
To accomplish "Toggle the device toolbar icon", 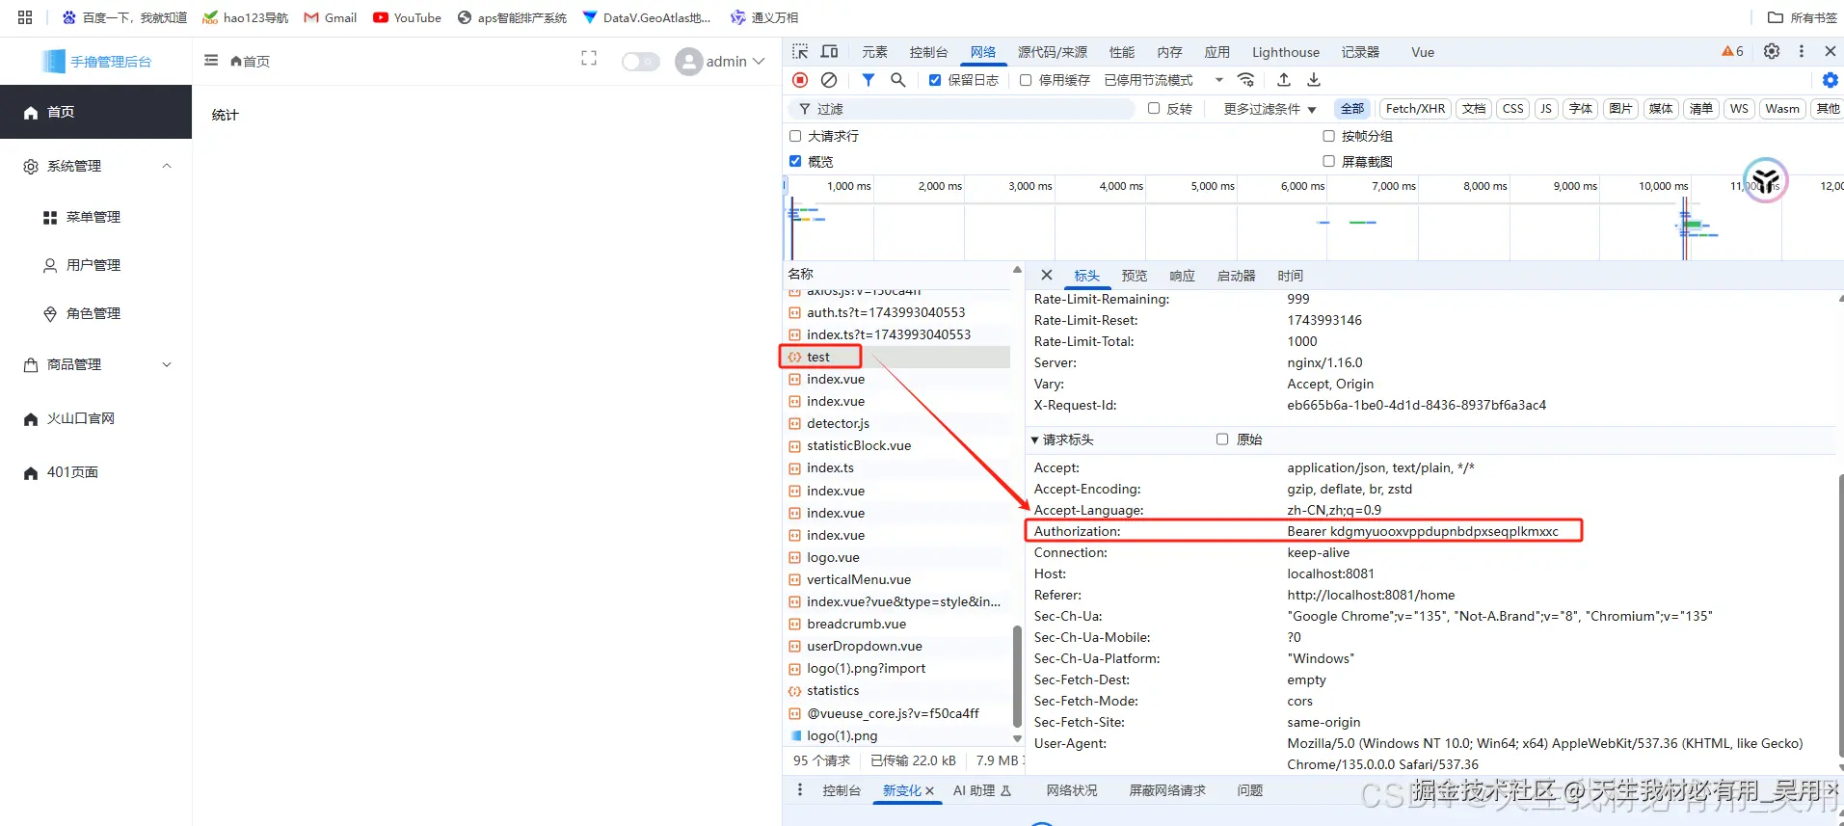I will (829, 52).
